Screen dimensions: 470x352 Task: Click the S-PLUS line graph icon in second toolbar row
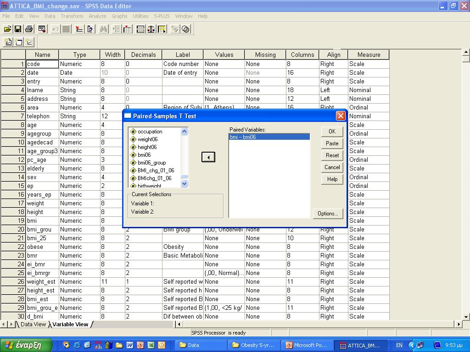point(29,42)
